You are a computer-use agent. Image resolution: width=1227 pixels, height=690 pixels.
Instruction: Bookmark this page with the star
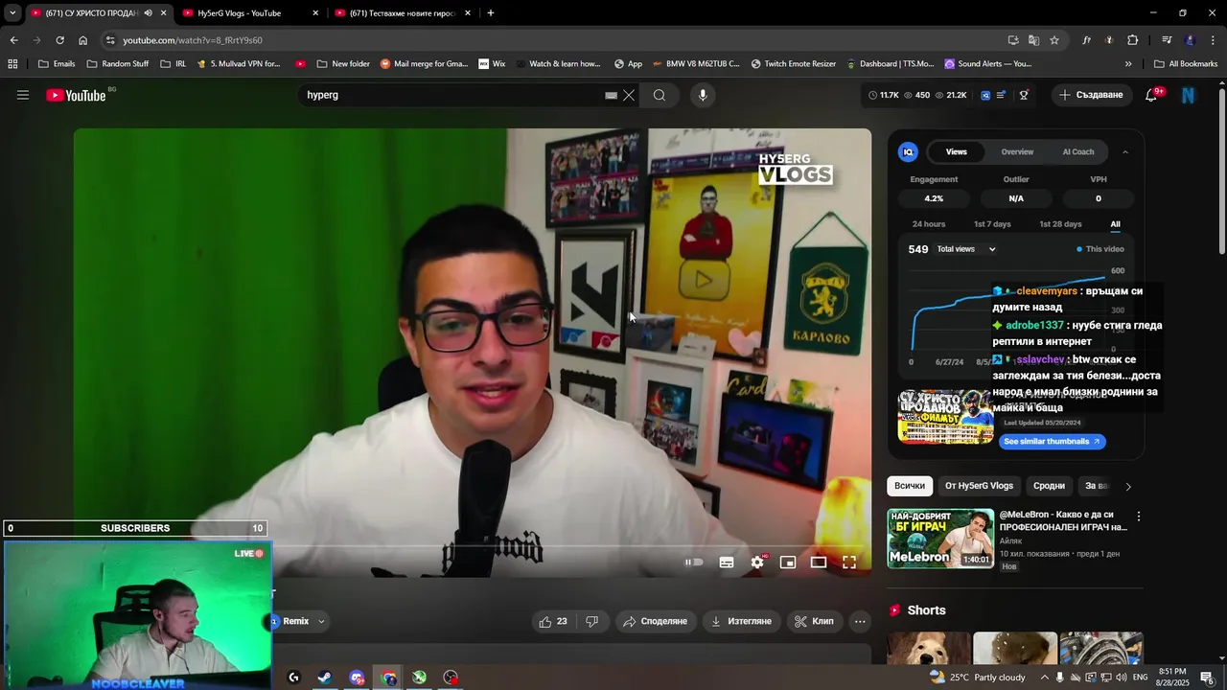click(x=1054, y=40)
